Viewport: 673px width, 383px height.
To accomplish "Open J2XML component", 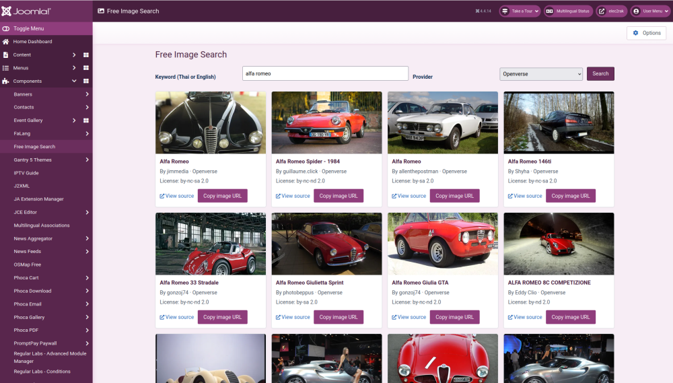I will point(22,186).
